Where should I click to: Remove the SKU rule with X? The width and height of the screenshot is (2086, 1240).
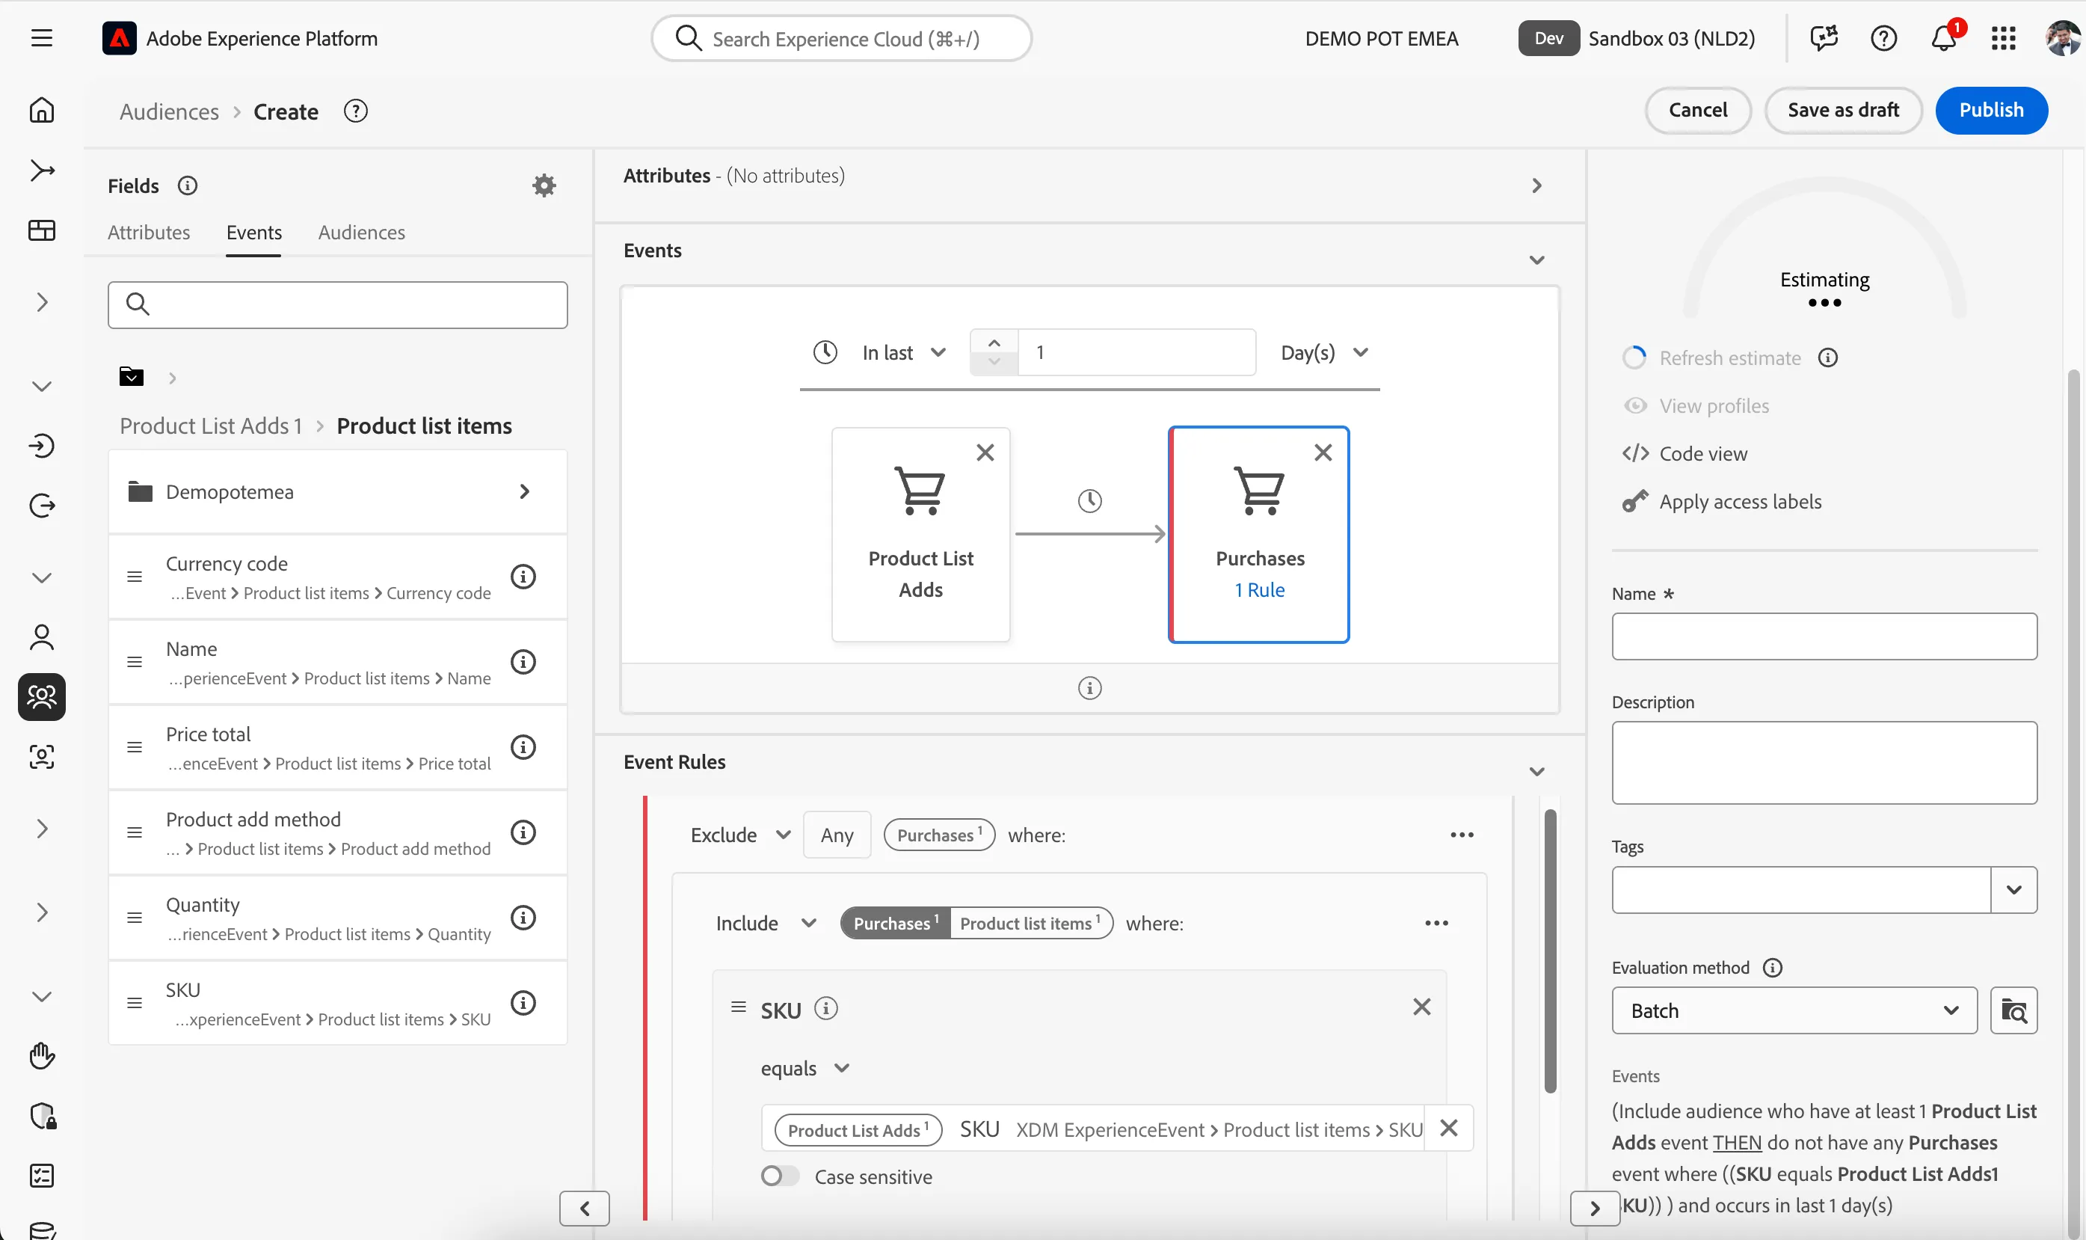pos(1421,1007)
